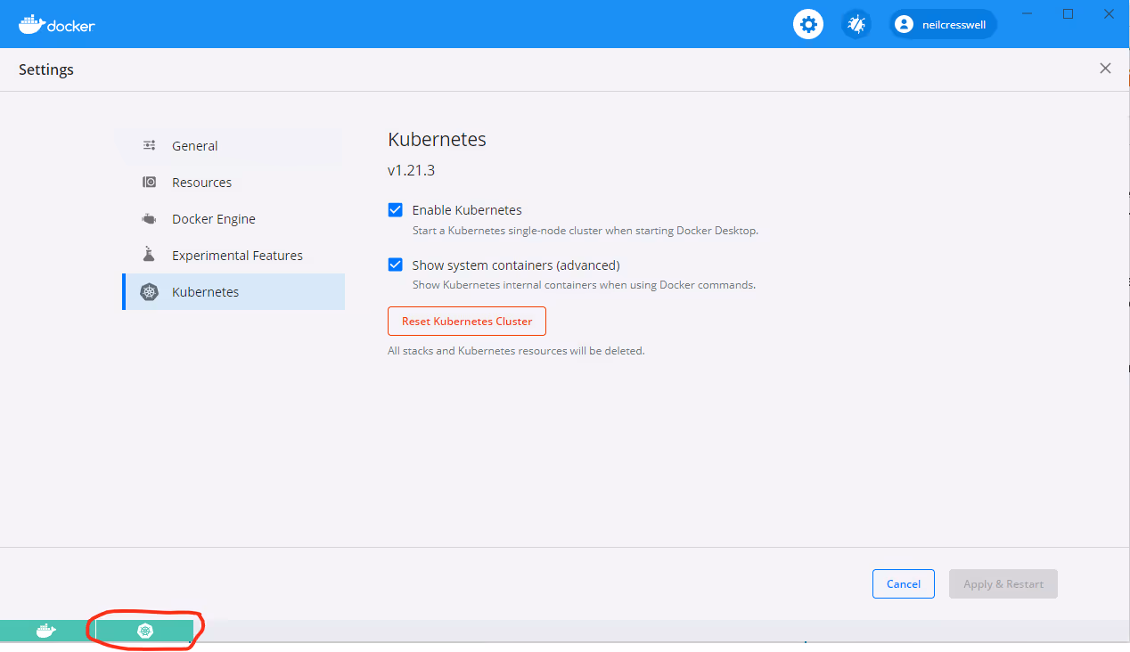Click the Cancel button
This screenshot has height=652, width=1130.
click(x=904, y=584)
